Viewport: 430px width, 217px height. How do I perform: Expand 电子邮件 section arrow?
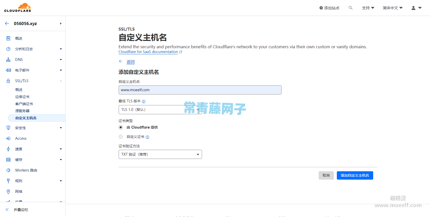[61, 70]
